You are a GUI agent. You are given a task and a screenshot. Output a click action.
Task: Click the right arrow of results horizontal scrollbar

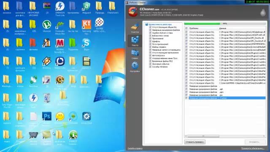click(264, 136)
